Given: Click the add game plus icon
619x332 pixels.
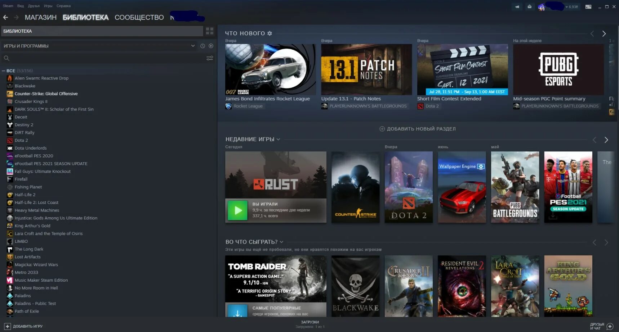Looking at the screenshot, I should coord(7,326).
